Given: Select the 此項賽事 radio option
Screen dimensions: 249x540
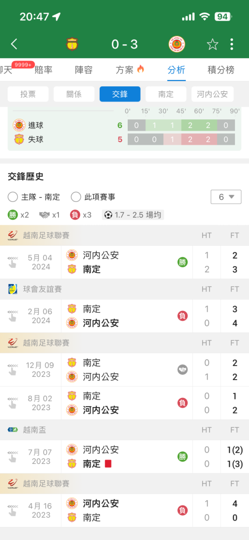Looking at the screenshot, I should coord(93,197).
